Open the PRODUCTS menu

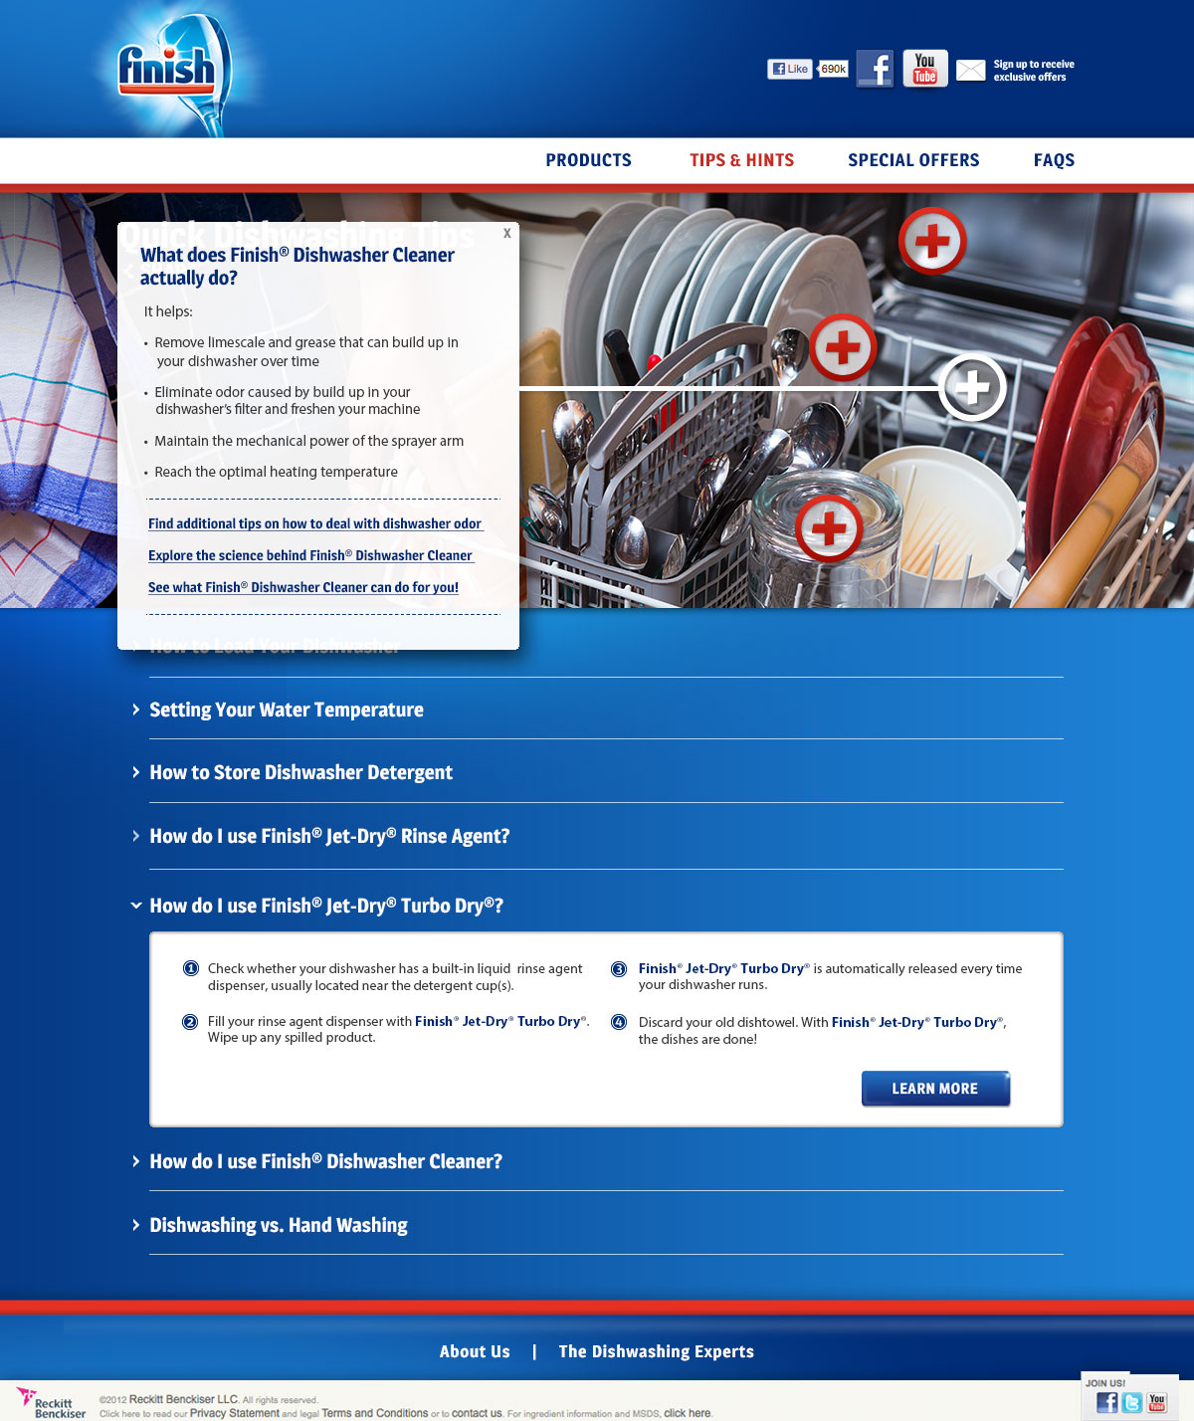(x=588, y=160)
